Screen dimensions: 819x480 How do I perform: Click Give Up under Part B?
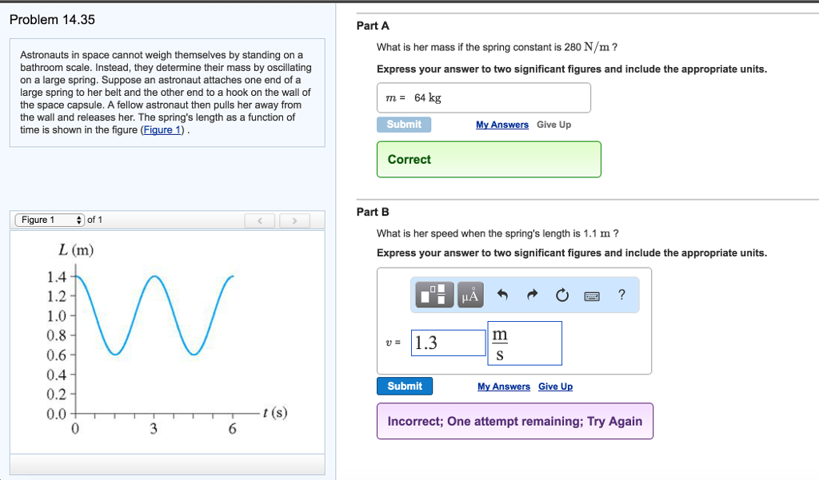coord(555,387)
